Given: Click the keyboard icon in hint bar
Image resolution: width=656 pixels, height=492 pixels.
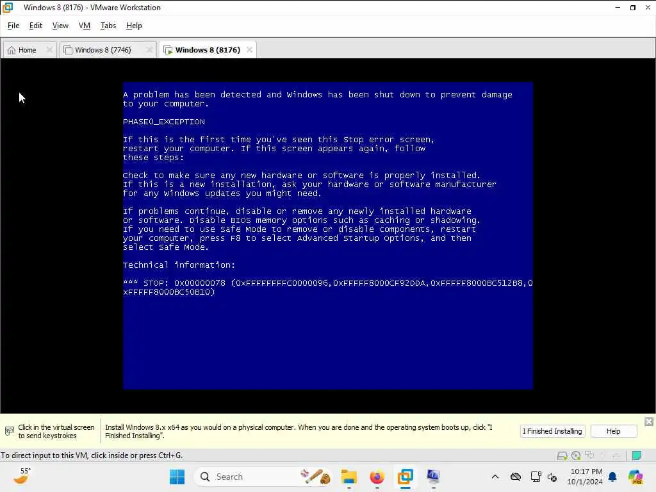Looking at the screenshot, I should tap(9, 430).
